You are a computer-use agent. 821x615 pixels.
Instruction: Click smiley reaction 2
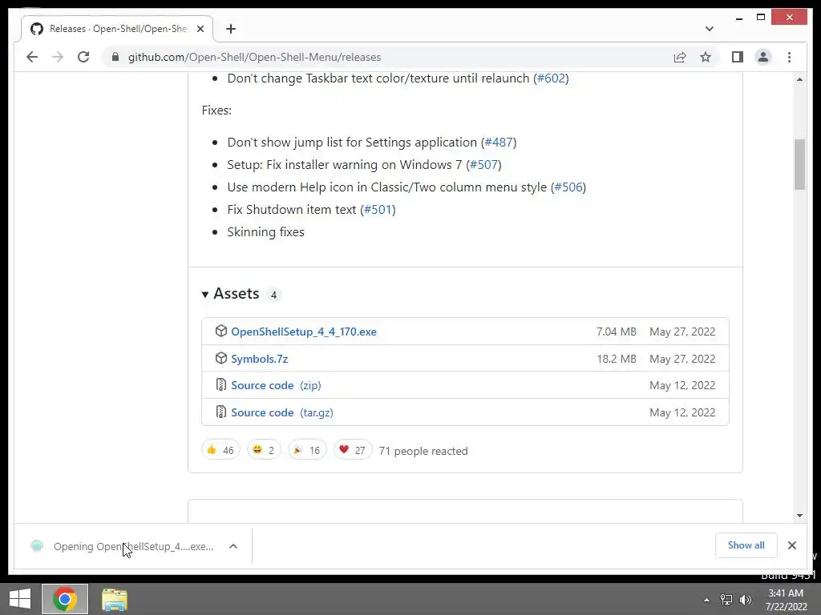tap(264, 450)
